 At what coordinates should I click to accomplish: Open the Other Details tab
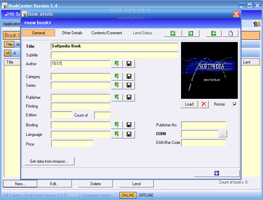[72, 33]
